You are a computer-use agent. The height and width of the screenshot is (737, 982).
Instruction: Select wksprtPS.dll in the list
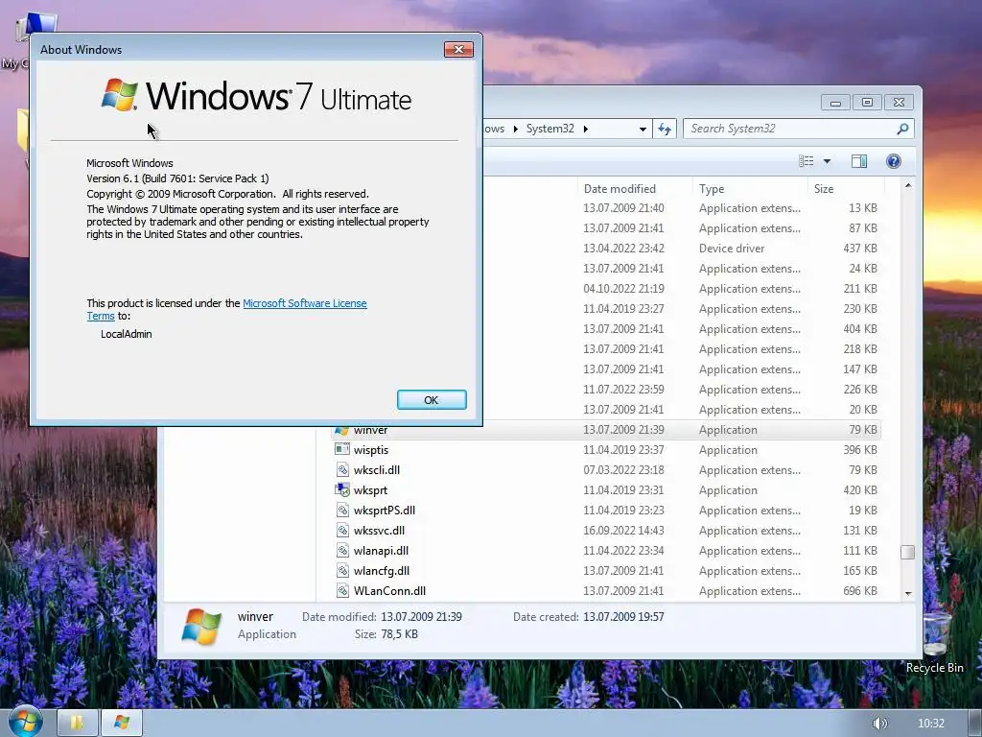pos(384,511)
